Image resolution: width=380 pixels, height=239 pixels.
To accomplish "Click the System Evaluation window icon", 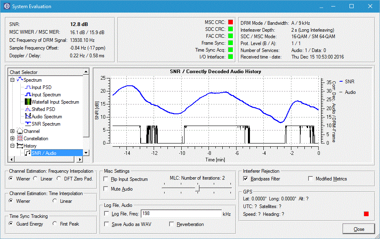I will click(7, 7).
